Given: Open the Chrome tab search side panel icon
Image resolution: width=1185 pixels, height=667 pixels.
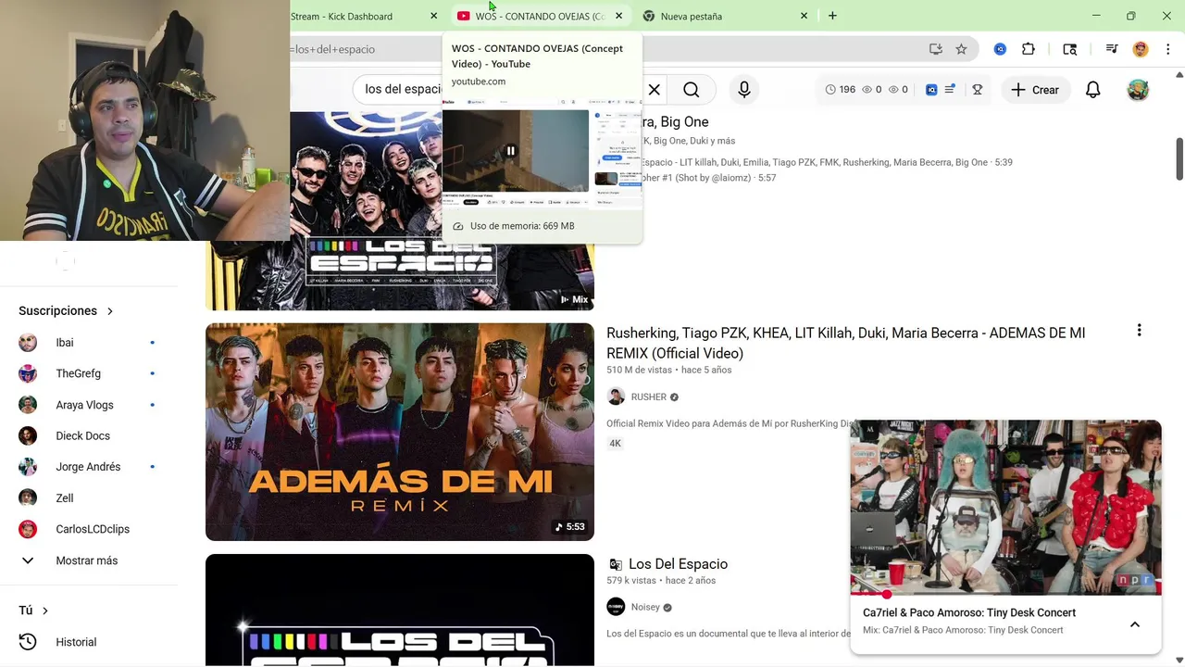Looking at the screenshot, I should point(1070,49).
